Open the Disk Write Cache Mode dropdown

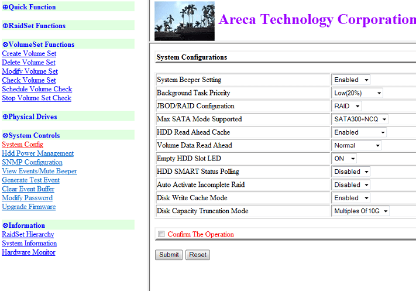click(350, 198)
